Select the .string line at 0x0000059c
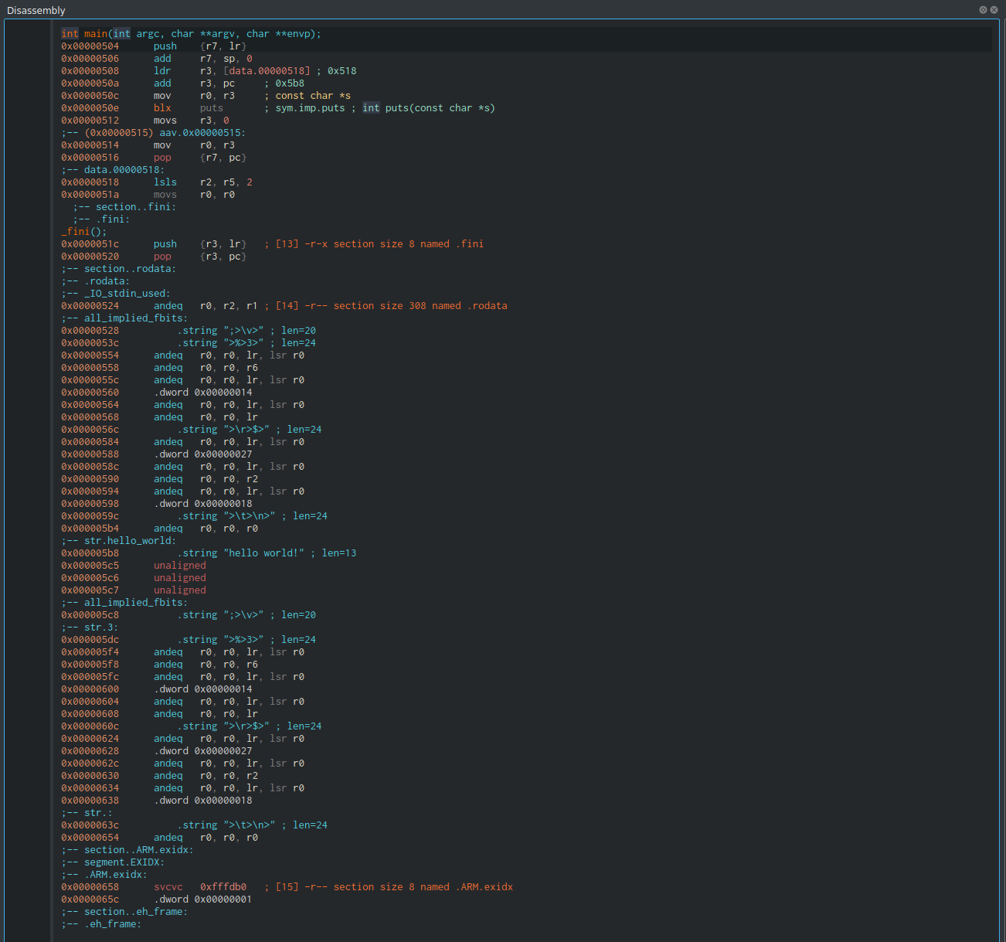The image size is (1006, 942). [x=194, y=516]
